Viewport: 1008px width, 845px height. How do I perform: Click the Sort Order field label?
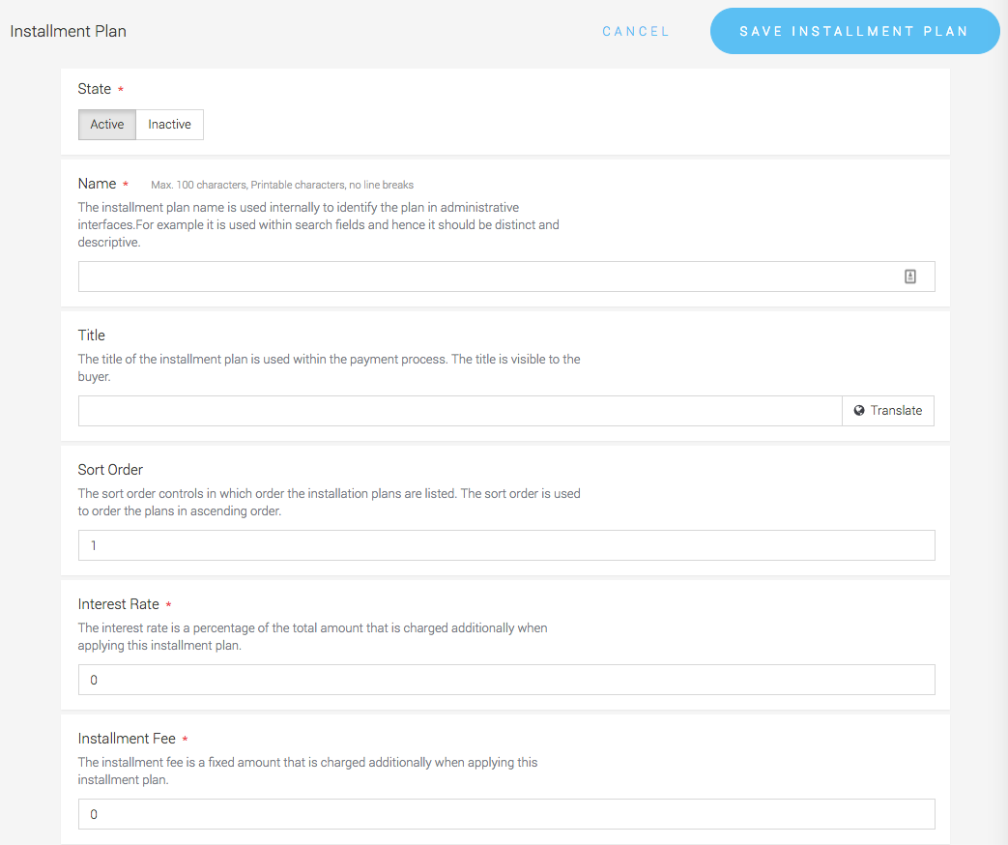point(110,470)
